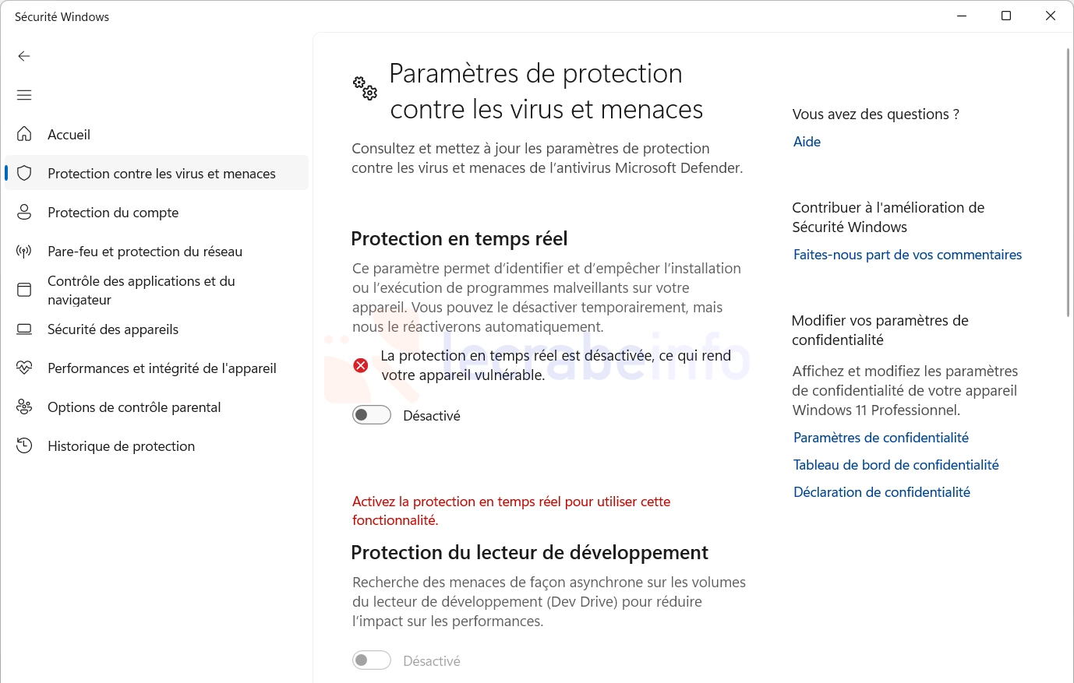Open Déclaration de confidentialité link
The height and width of the screenshot is (683, 1074).
point(881,492)
